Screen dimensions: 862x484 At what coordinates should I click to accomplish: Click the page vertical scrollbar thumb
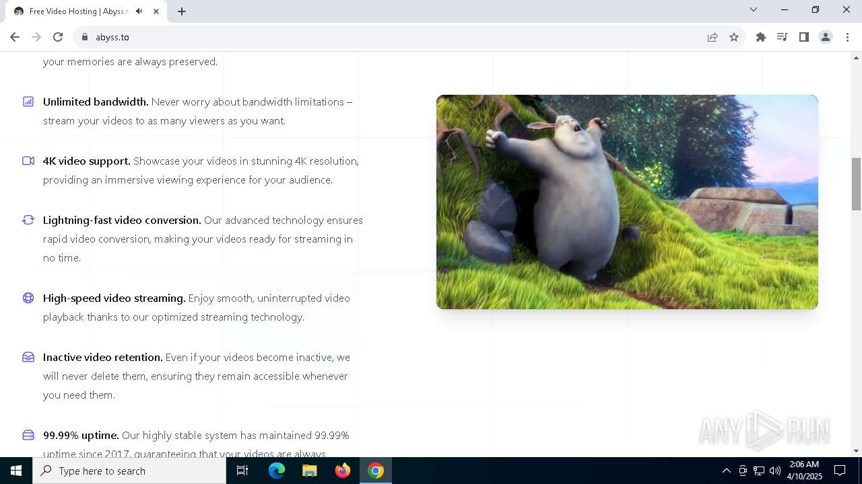[x=856, y=184]
